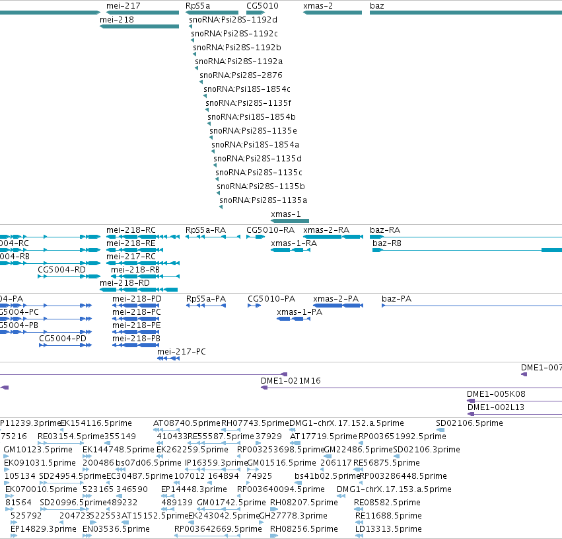
Task: Click snoRNA:Psi28S-2876 label
Action: (x=241, y=75)
